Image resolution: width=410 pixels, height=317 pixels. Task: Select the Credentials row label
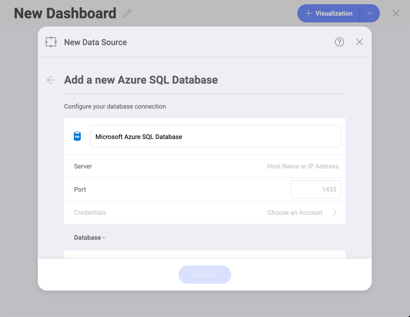[x=90, y=212]
